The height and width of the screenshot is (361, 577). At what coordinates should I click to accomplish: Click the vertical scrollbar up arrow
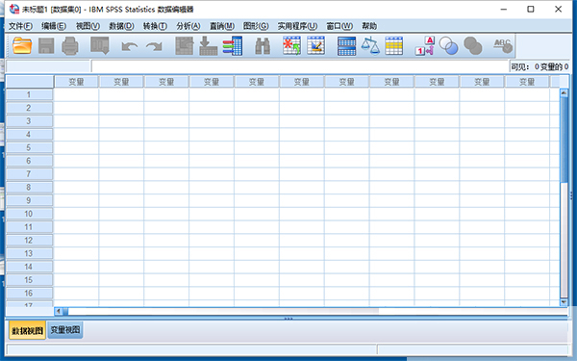click(x=564, y=92)
